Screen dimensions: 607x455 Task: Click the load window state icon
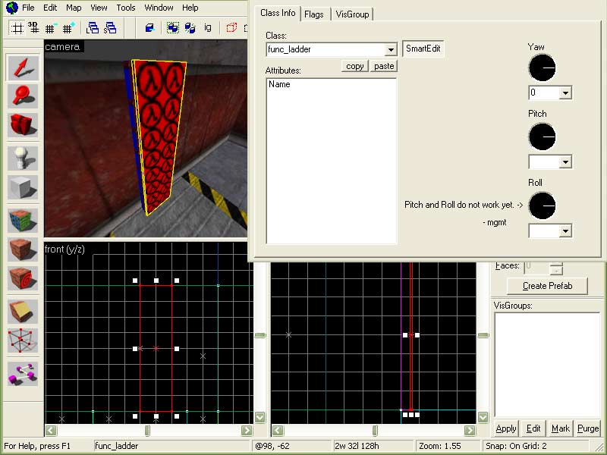[93, 28]
